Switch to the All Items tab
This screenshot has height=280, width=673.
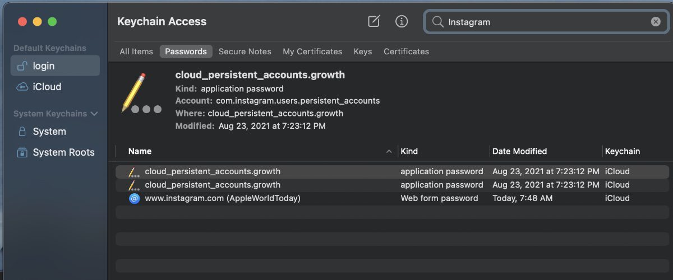click(136, 52)
